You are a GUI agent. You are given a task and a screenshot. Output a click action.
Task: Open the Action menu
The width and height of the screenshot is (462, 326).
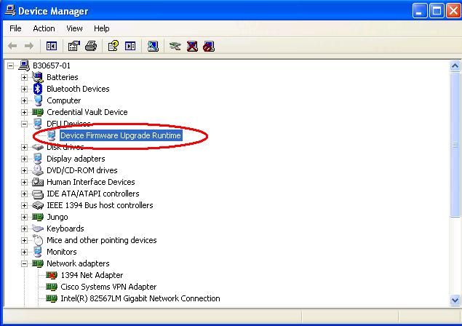pos(44,28)
